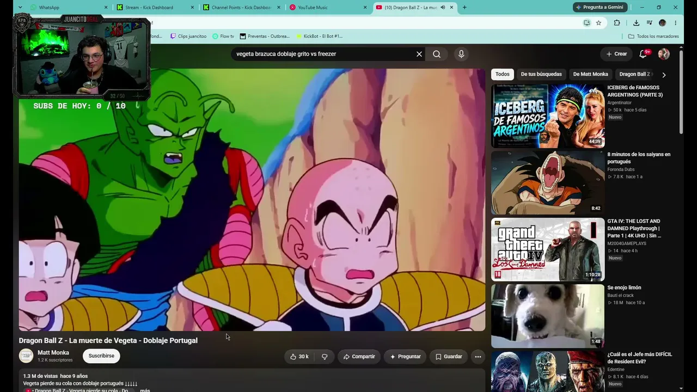Open the 'KickBot - El Bot #1...' bookmark
The image size is (697, 392).
[319, 36]
